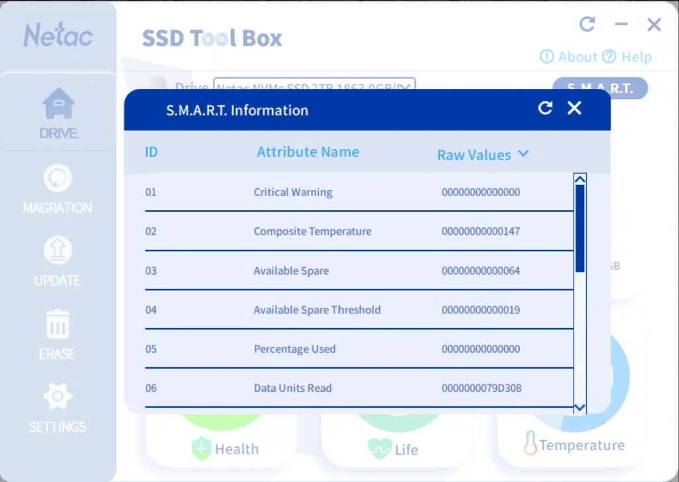This screenshot has height=482, width=679.
Task: Close the SSD Tool Box window
Action: tap(654, 25)
